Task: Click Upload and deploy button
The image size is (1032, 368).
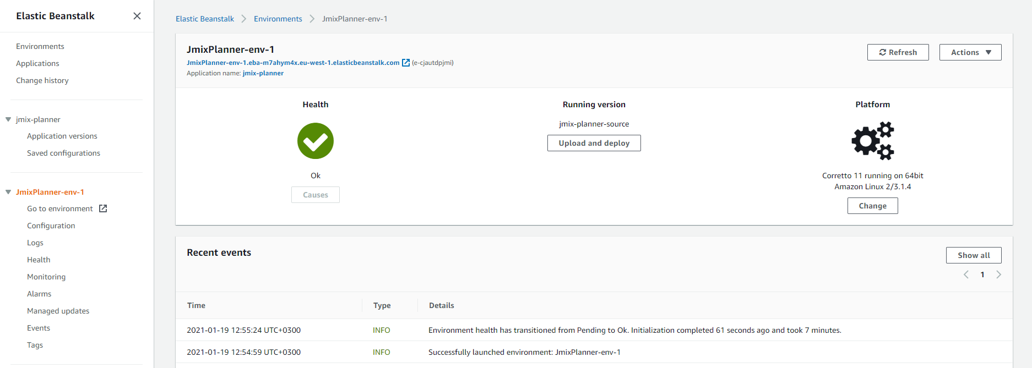Action: pyautogui.click(x=594, y=143)
